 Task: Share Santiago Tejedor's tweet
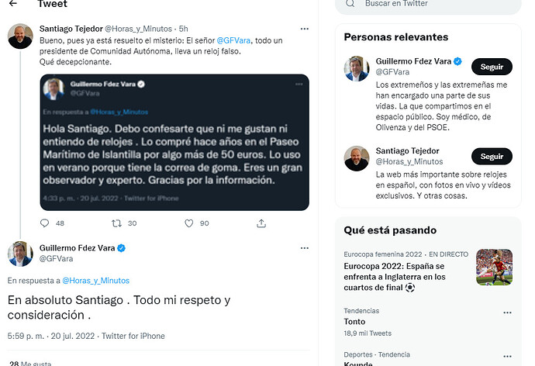tap(261, 223)
